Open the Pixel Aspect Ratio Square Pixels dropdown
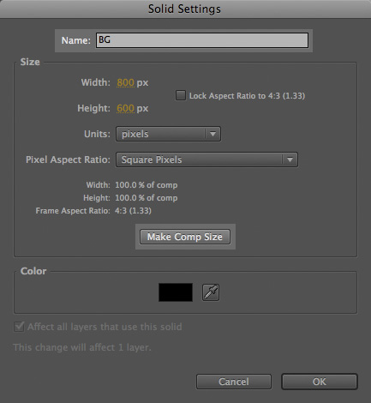The width and height of the screenshot is (371, 403). point(206,159)
